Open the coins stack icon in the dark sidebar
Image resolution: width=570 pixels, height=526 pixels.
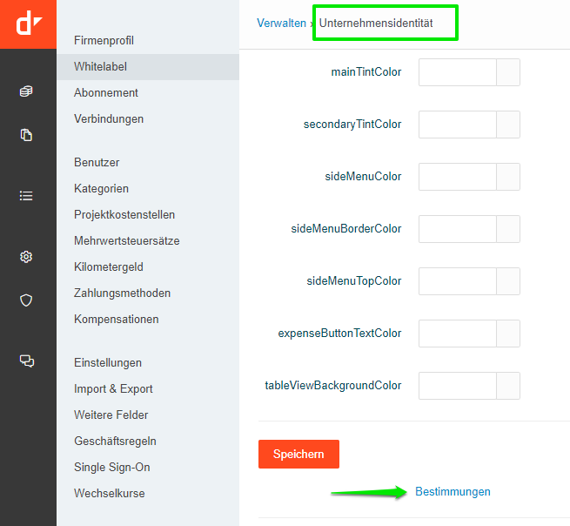(26, 91)
